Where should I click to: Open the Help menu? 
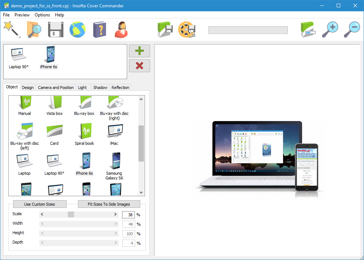tap(59, 15)
